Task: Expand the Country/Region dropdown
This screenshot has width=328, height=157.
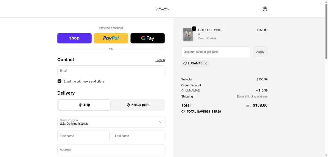Action: [x=111, y=122]
